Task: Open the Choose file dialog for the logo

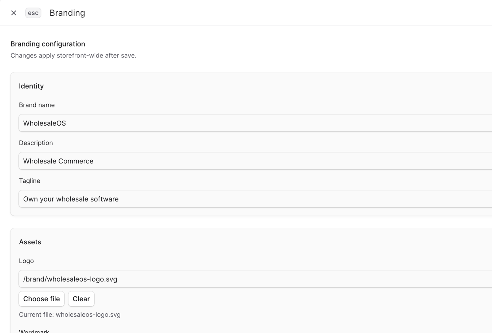Action: [41, 299]
